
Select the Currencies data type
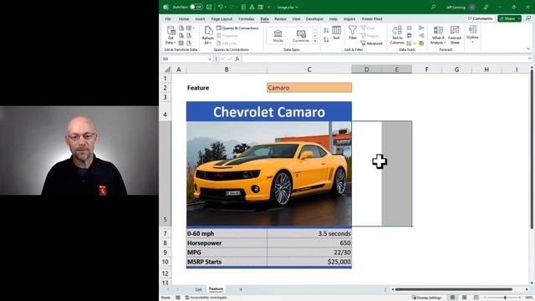click(x=301, y=35)
